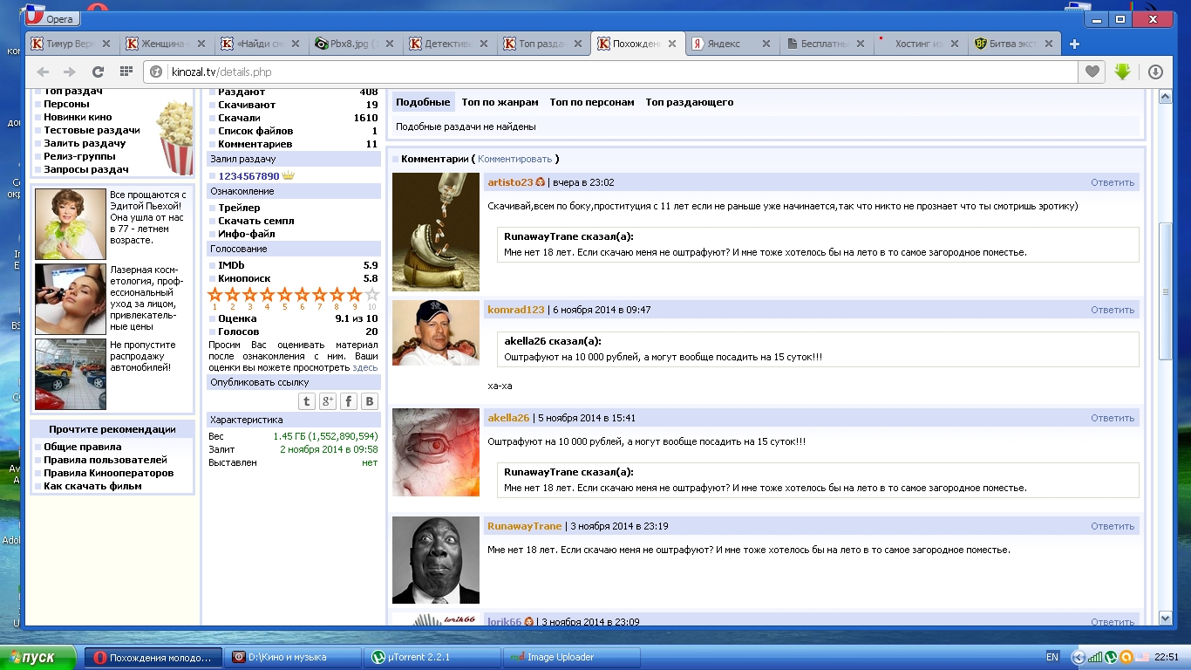Screen dimensions: 1191x670
Task: Open «D:\Кино и музыка» taskbar window
Action: coord(292,658)
